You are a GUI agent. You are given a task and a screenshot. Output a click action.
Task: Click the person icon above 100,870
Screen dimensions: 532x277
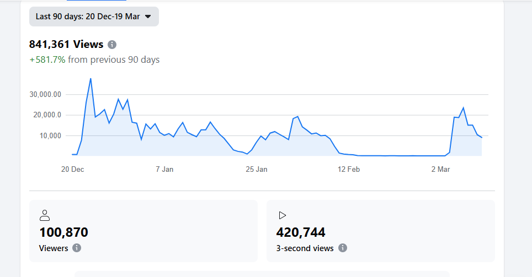pyautogui.click(x=45, y=215)
